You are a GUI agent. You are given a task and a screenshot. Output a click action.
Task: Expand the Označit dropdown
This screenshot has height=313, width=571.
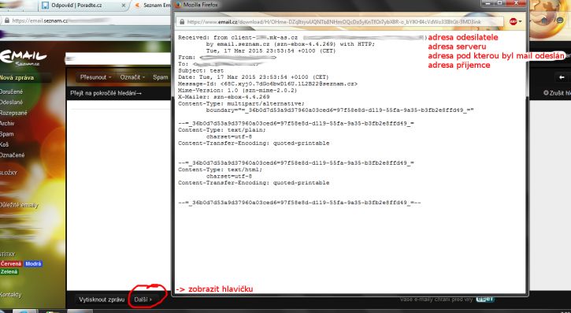click(x=132, y=77)
